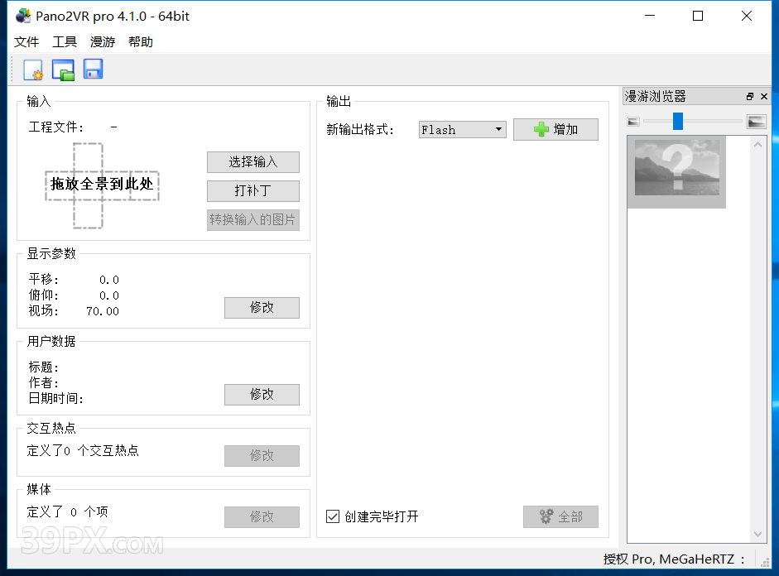This screenshot has height=576, width=779.
Task: Click the Pano2VR app icon in title bar
Action: coord(22,16)
